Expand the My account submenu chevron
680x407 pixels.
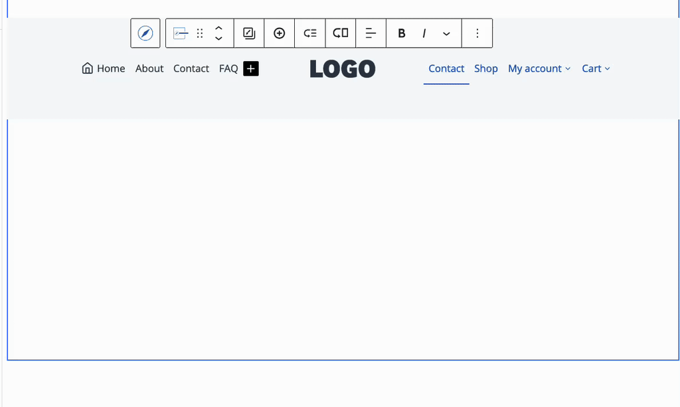pyautogui.click(x=568, y=69)
